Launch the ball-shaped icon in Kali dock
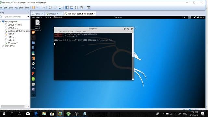208x117 pixels. tap(33, 63)
